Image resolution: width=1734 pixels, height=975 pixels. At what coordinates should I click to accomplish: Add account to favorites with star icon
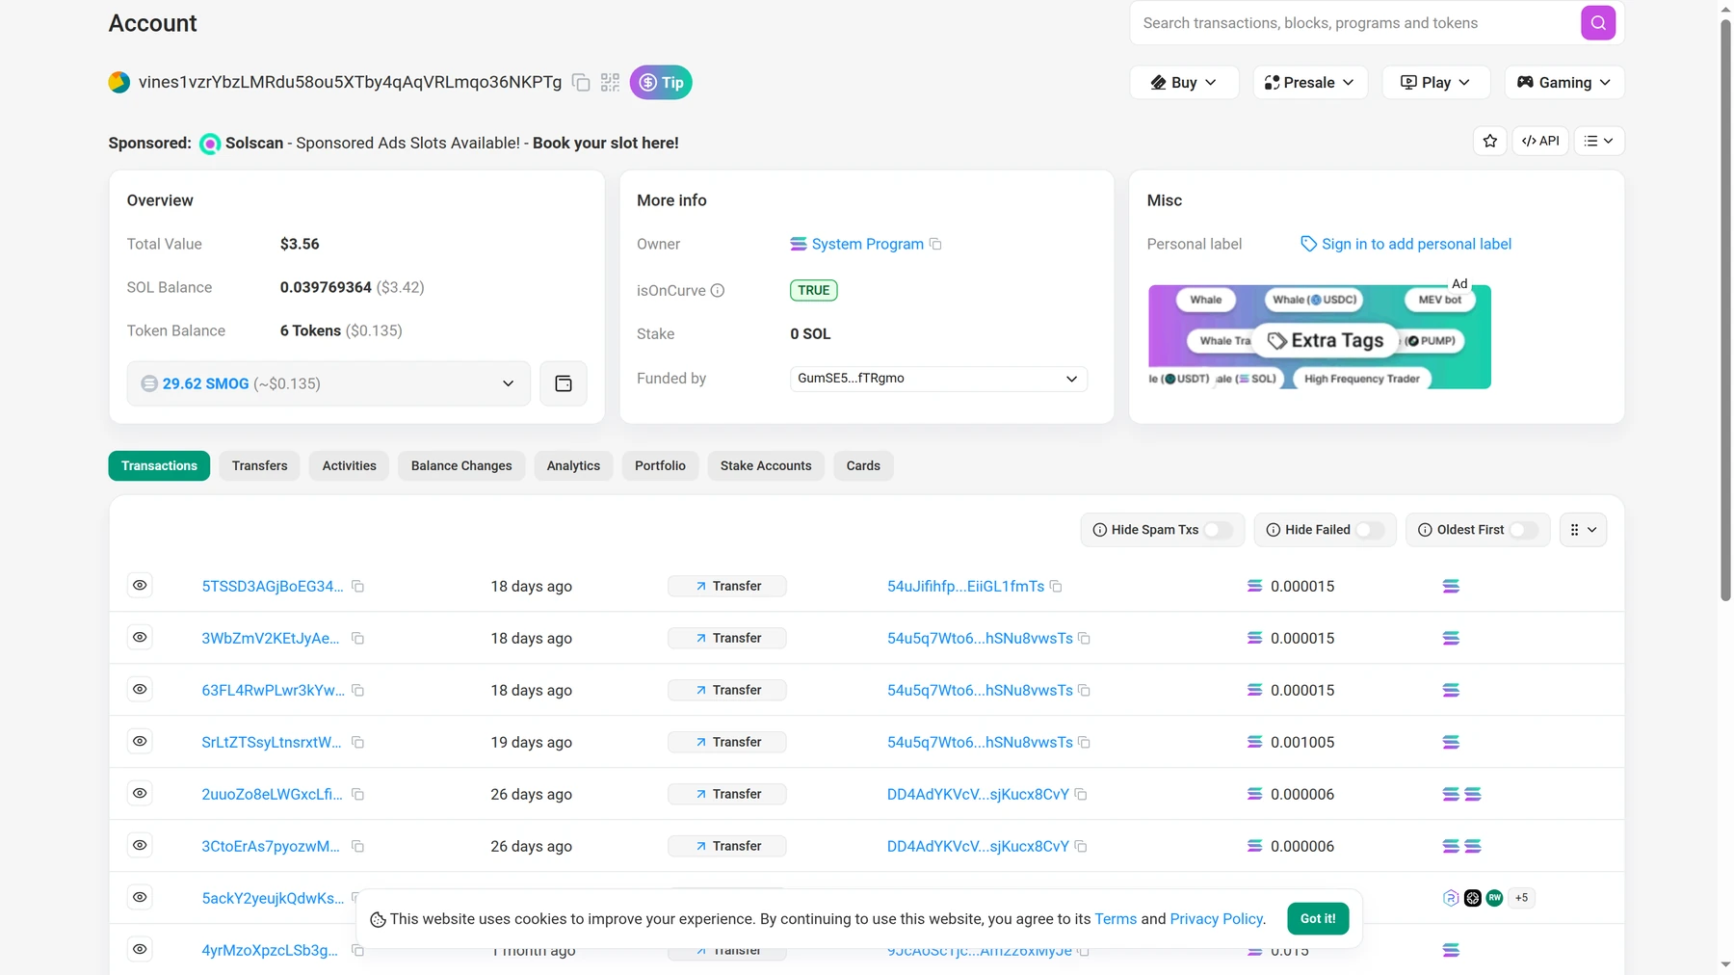click(x=1490, y=142)
